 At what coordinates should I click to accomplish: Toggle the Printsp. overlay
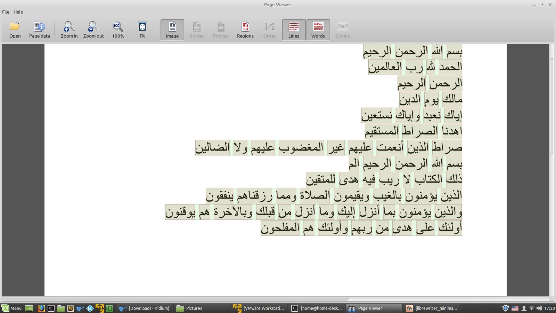click(221, 30)
